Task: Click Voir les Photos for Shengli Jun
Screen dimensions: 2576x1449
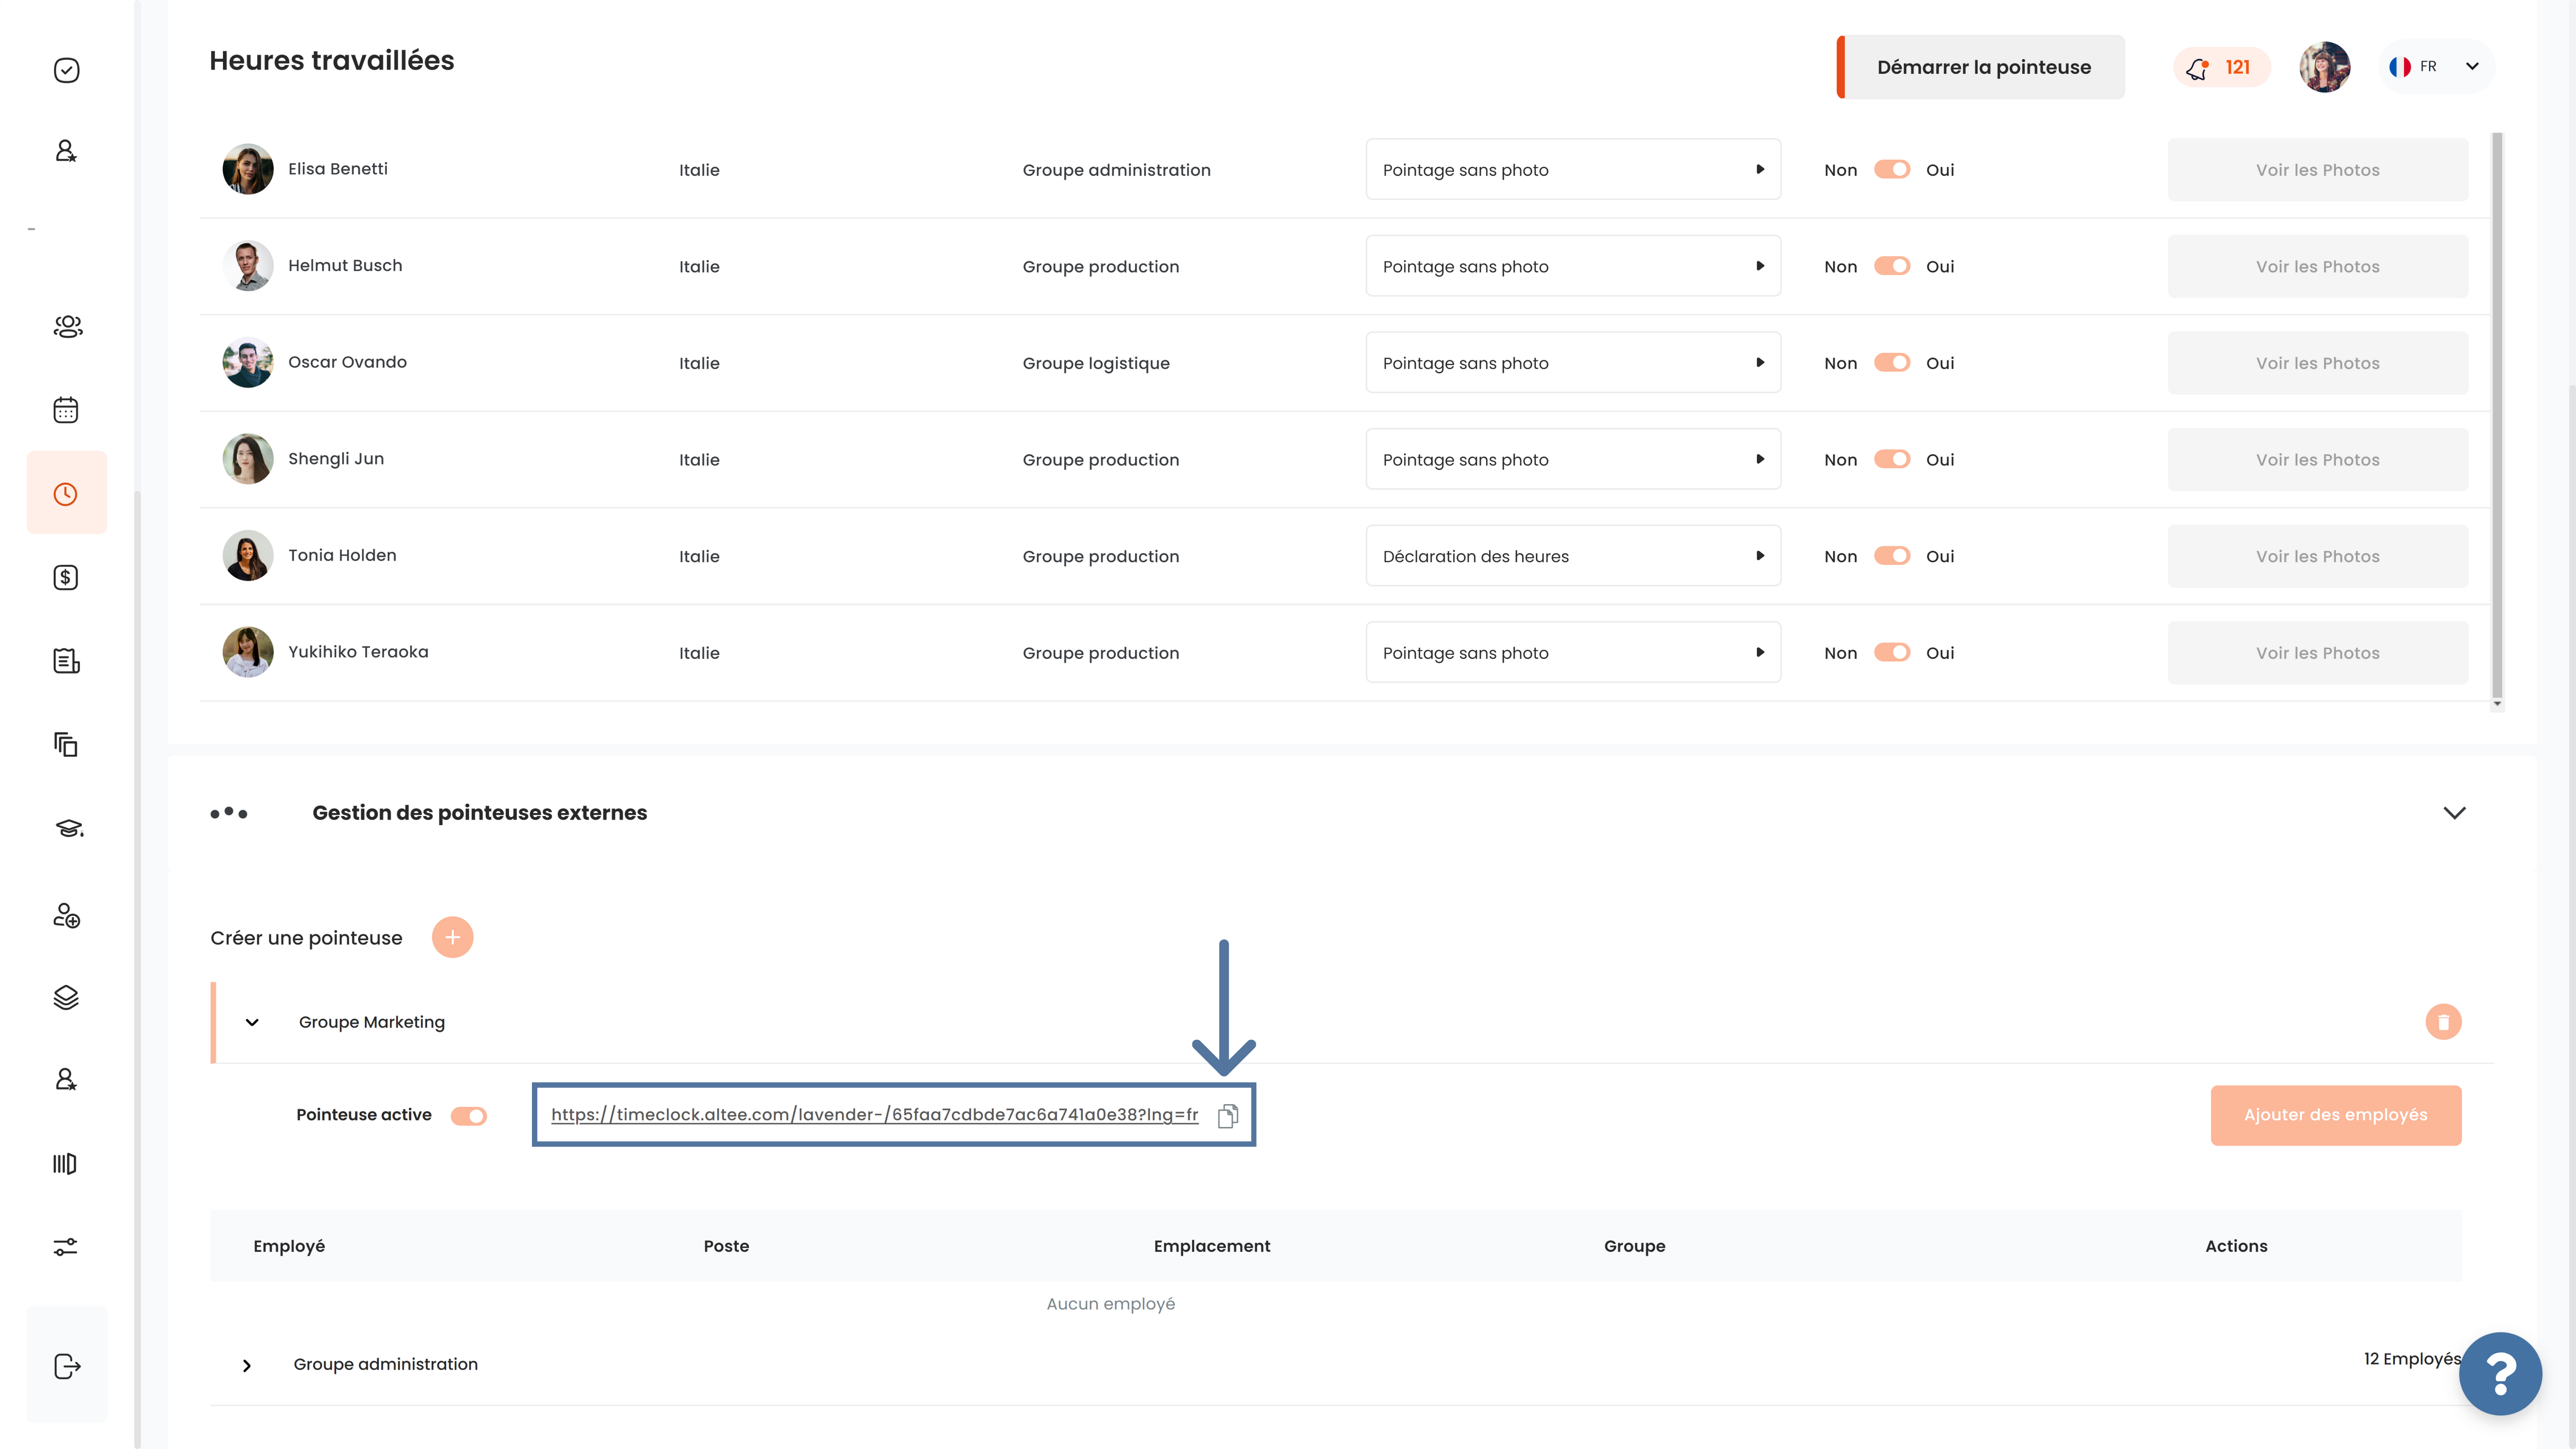Action: tap(2317, 459)
